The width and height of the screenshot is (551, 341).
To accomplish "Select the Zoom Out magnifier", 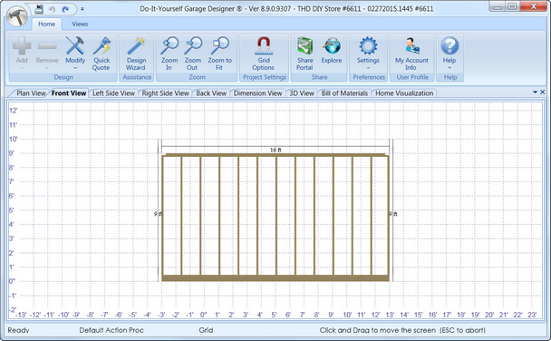I will pos(192,54).
